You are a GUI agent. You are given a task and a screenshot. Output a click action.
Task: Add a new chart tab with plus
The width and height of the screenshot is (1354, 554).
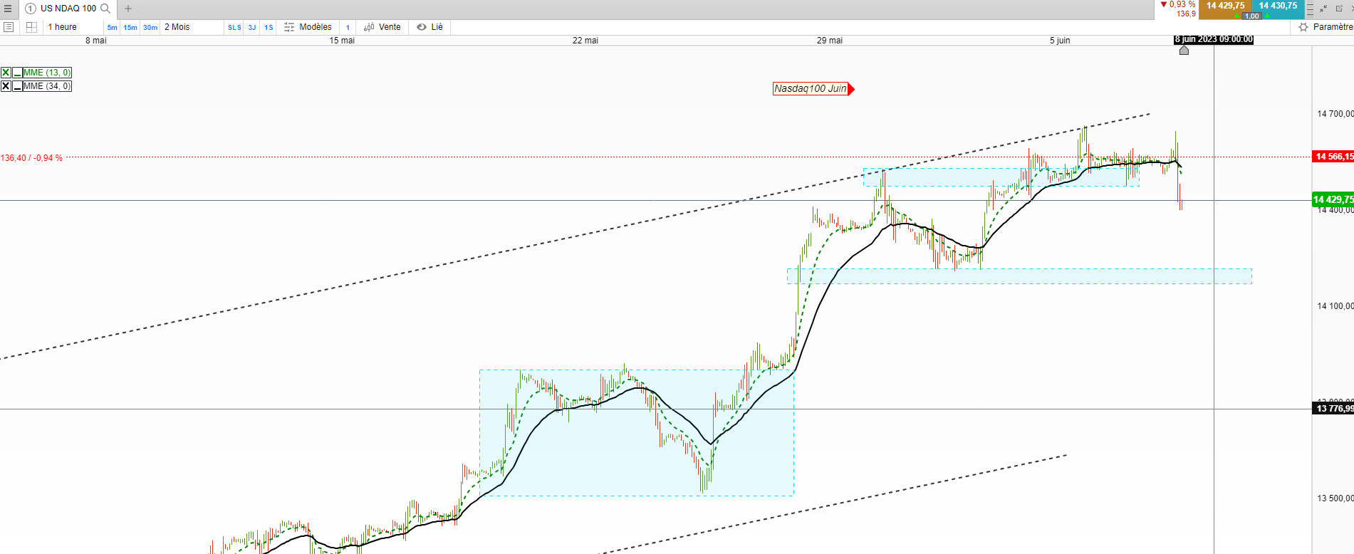pos(128,9)
